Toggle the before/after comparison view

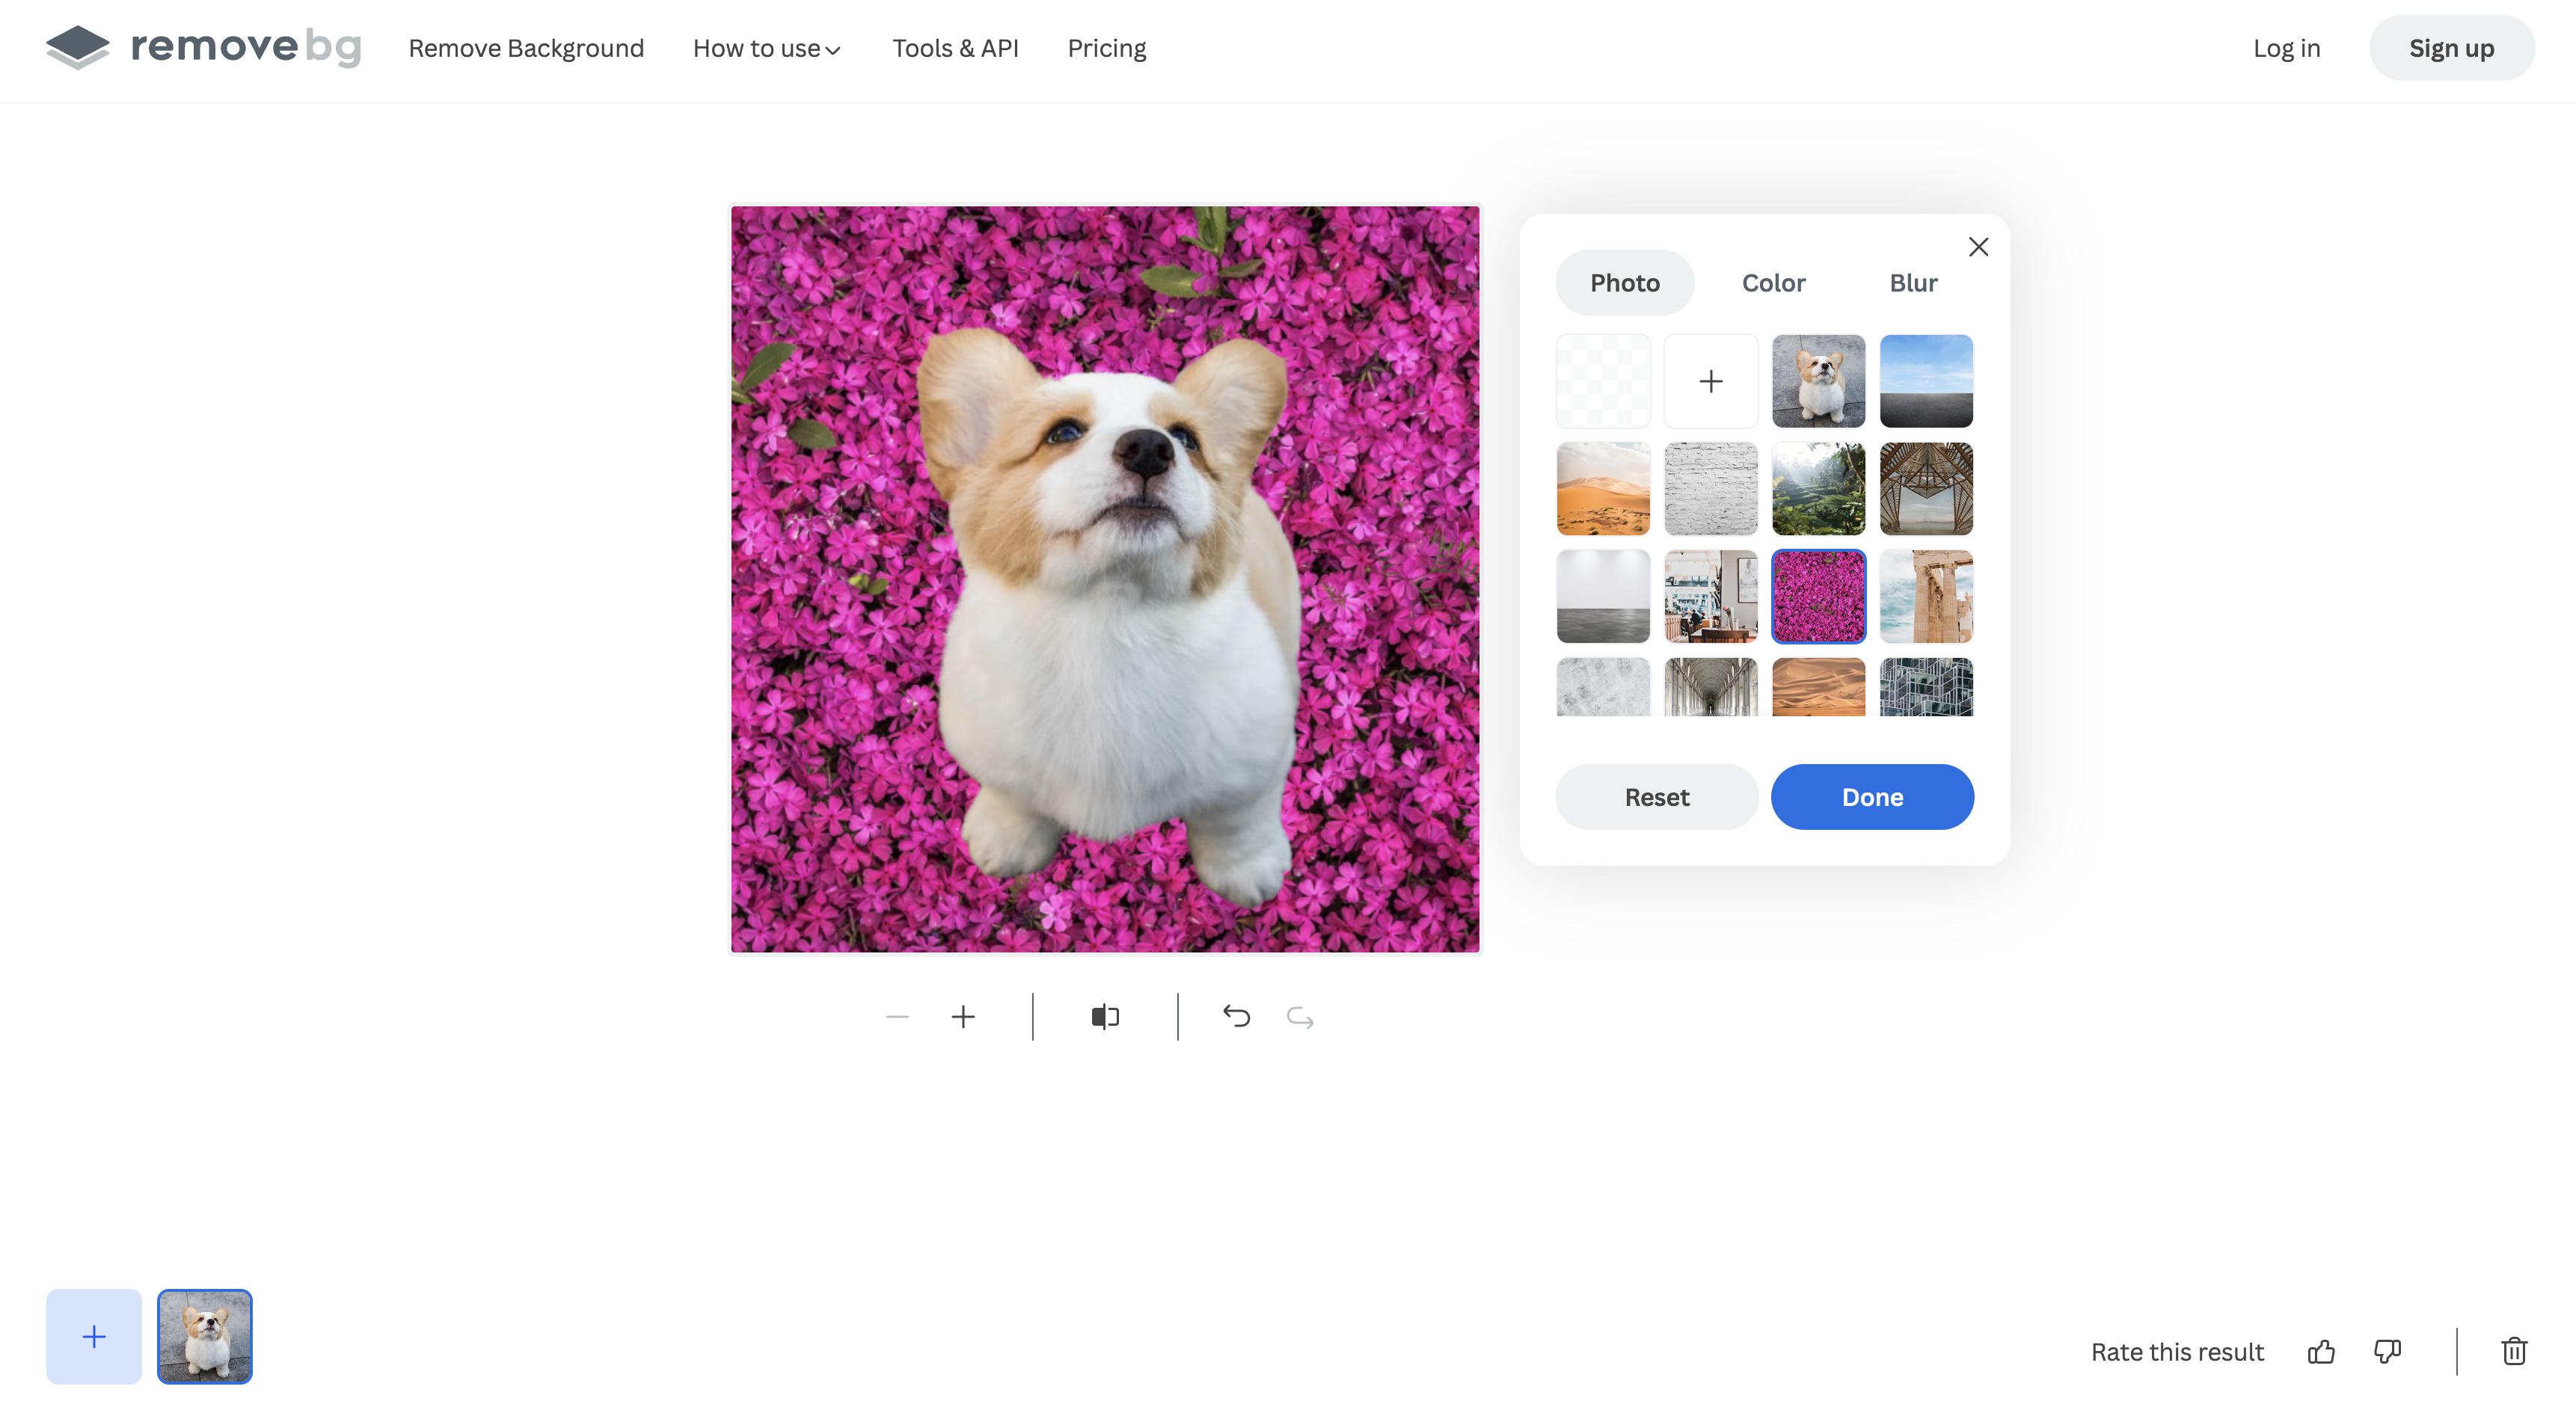(1104, 1016)
